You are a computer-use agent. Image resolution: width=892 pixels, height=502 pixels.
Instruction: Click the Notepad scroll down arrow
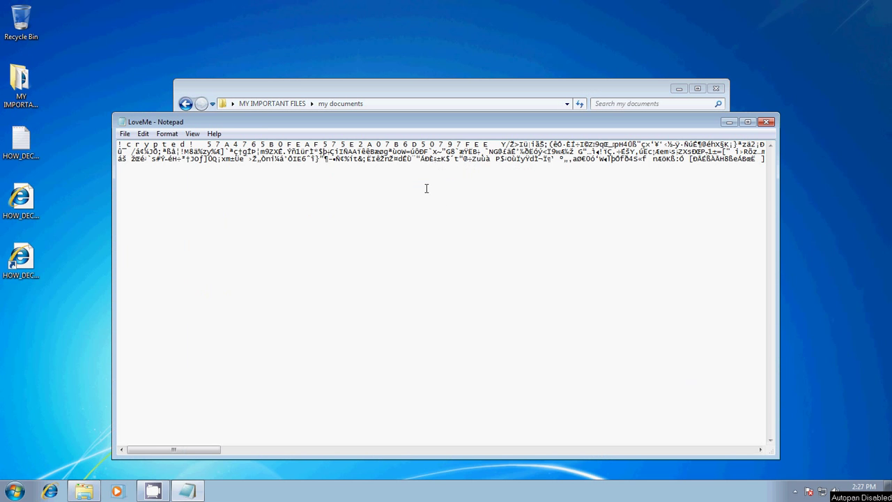pyautogui.click(x=770, y=441)
